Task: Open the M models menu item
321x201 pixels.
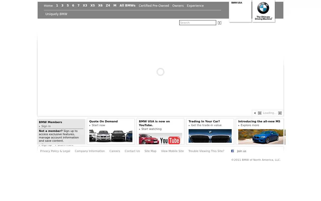Action: [115, 6]
